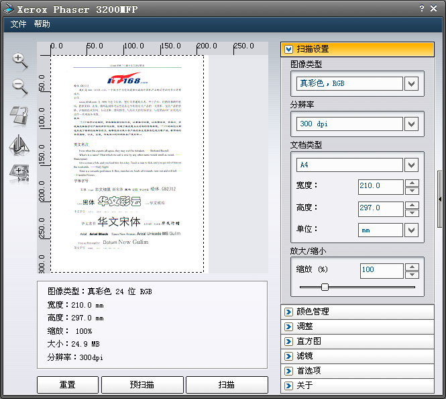Click the zoom out magnifier icon
The image size is (446, 399).
pos(19,87)
